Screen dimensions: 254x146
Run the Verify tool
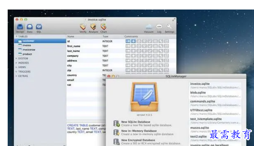coord(83,28)
